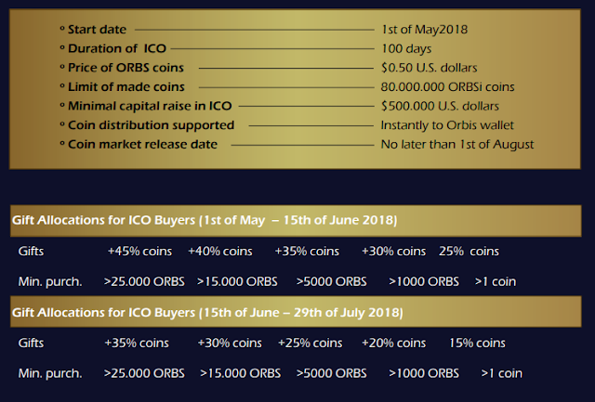Select the '+45% coins' gift cell
This screenshot has height=402, width=595.
(x=139, y=252)
